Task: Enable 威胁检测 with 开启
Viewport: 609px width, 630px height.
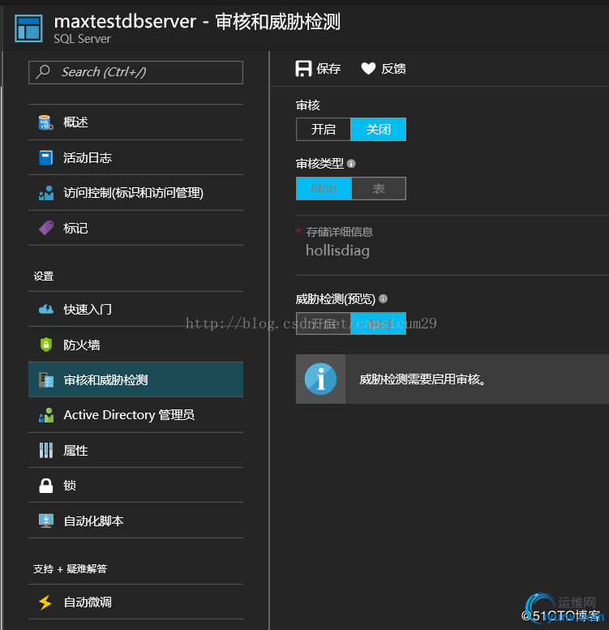Action: point(324,324)
